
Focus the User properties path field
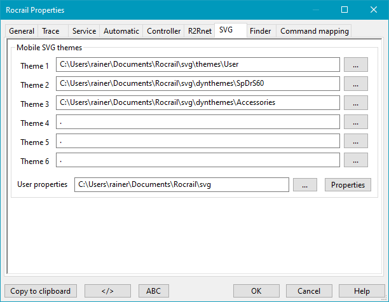182,184
